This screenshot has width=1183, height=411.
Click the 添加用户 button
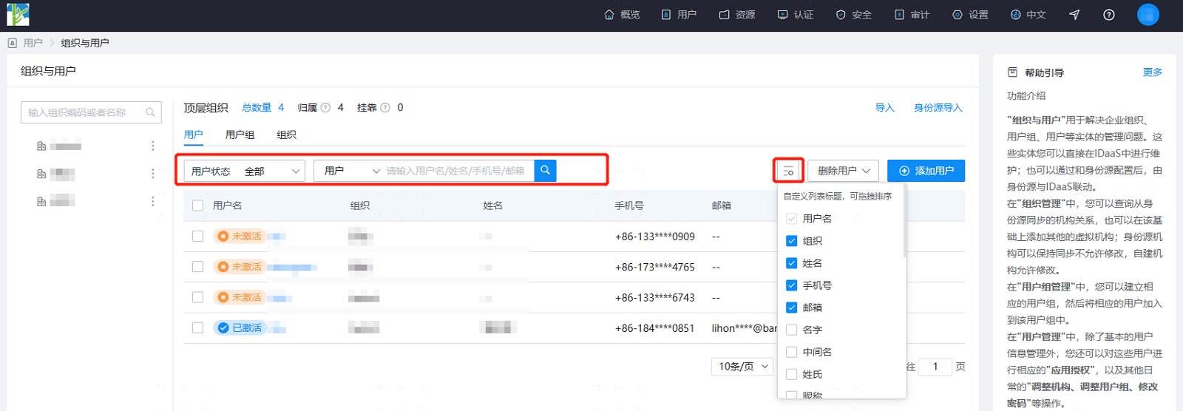pos(926,171)
